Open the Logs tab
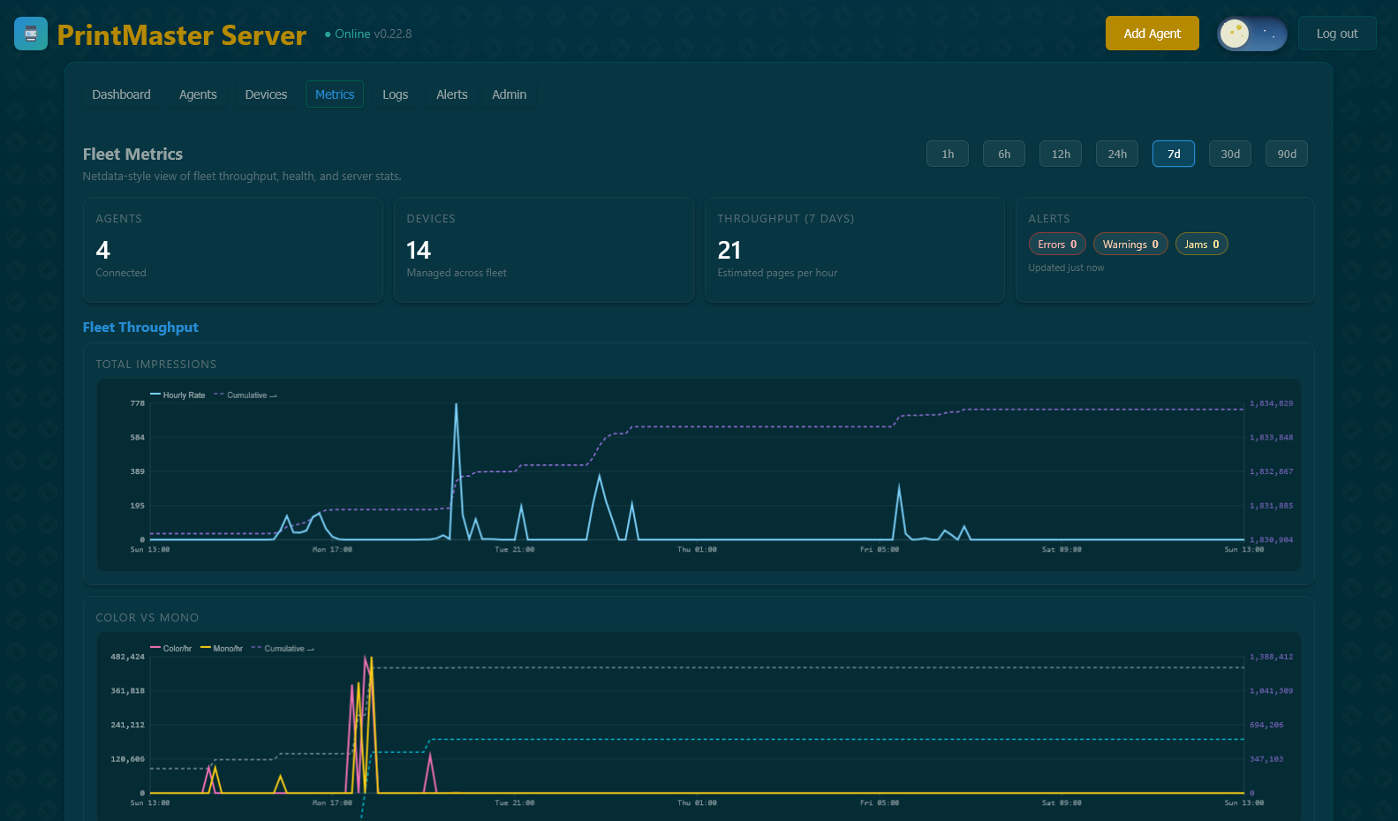Image resolution: width=1398 pixels, height=821 pixels. point(395,94)
